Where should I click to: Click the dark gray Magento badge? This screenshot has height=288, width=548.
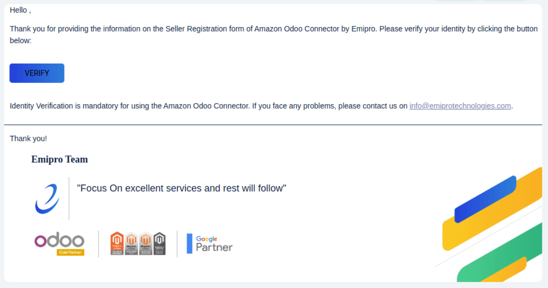coord(160,243)
